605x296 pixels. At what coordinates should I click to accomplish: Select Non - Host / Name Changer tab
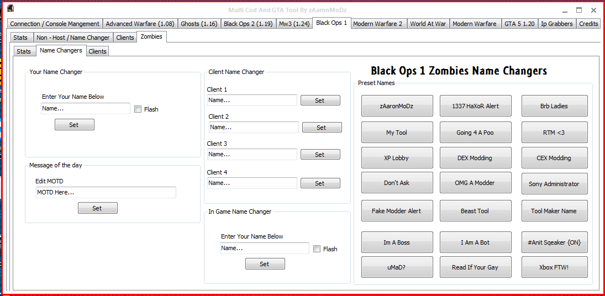(73, 38)
